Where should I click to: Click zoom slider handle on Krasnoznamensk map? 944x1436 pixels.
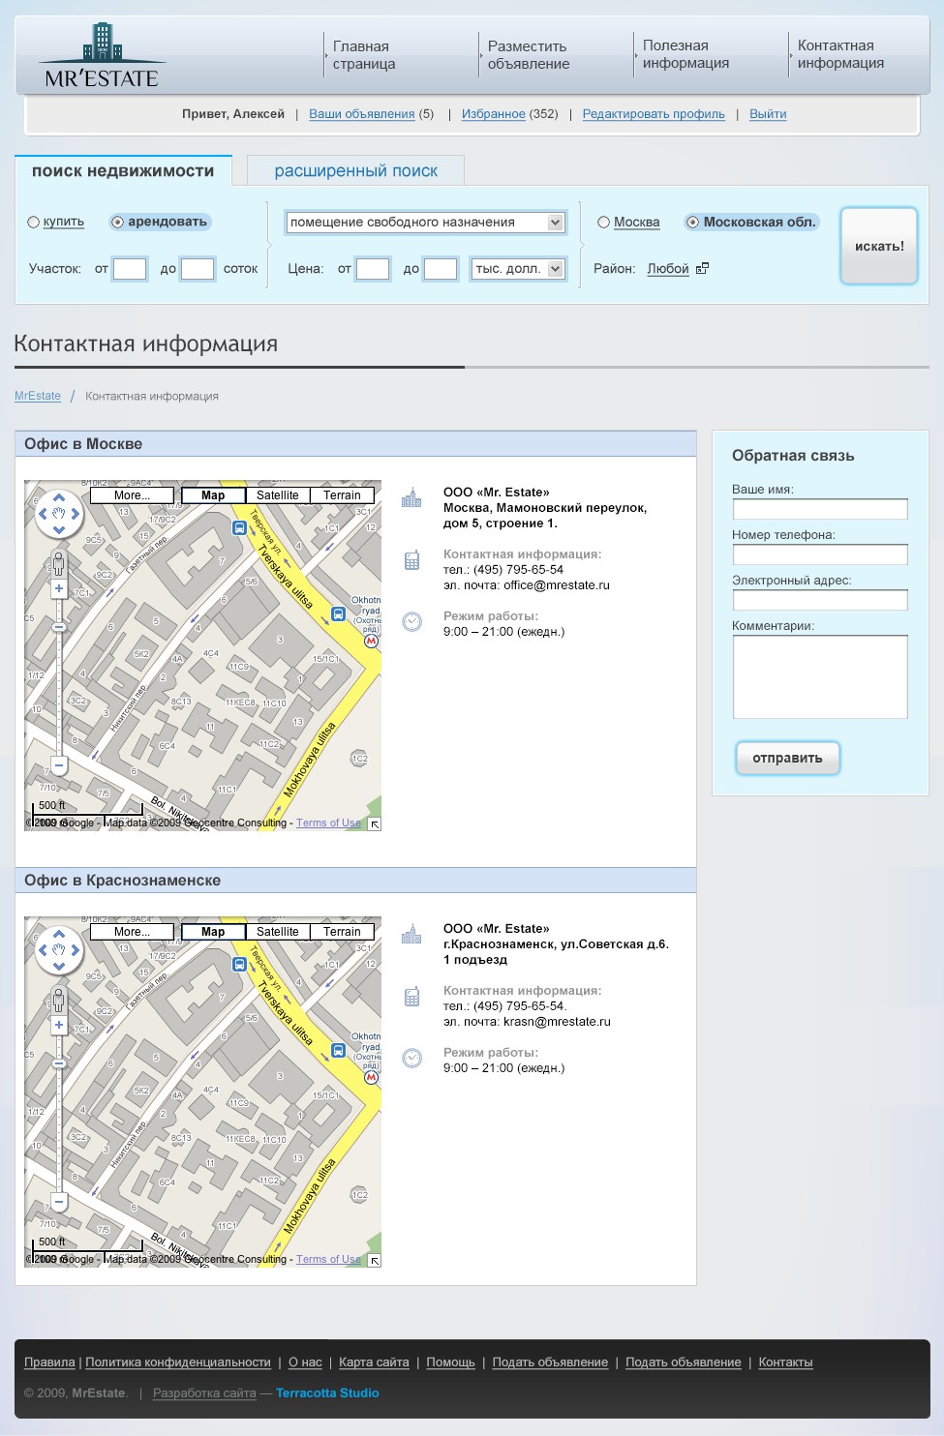click(x=58, y=1064)
